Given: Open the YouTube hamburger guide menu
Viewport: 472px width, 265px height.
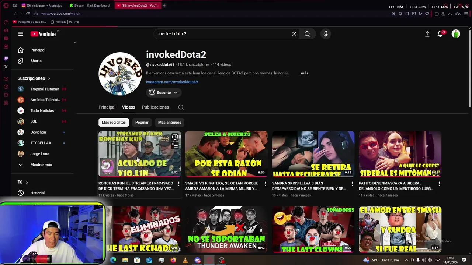Looking at the screenshot, I should click(21, 34).
